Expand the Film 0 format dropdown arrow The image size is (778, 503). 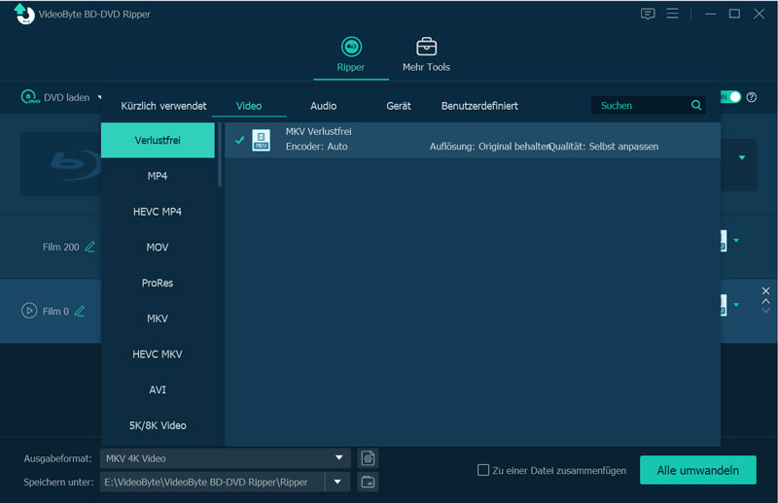[736, 305]
